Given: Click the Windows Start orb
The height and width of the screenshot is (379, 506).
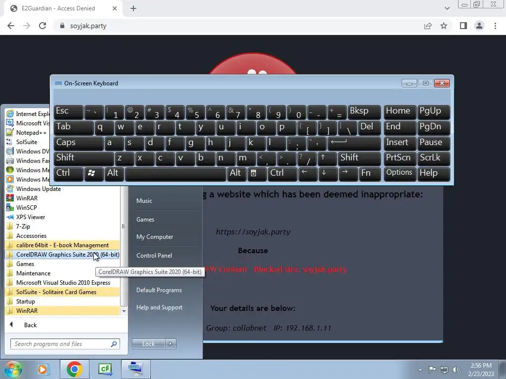Looking at the screenshot, I should [12, 369].
